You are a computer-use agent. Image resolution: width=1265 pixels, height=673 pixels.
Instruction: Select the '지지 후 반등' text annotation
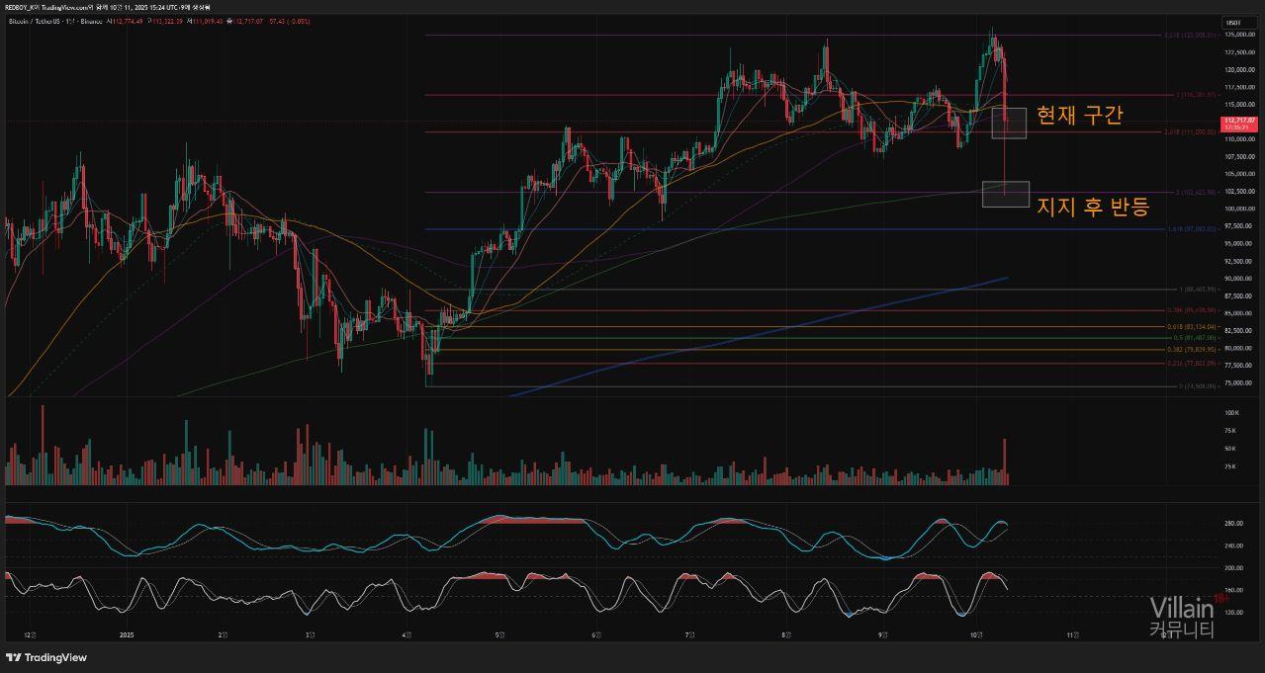[1092, 207]
